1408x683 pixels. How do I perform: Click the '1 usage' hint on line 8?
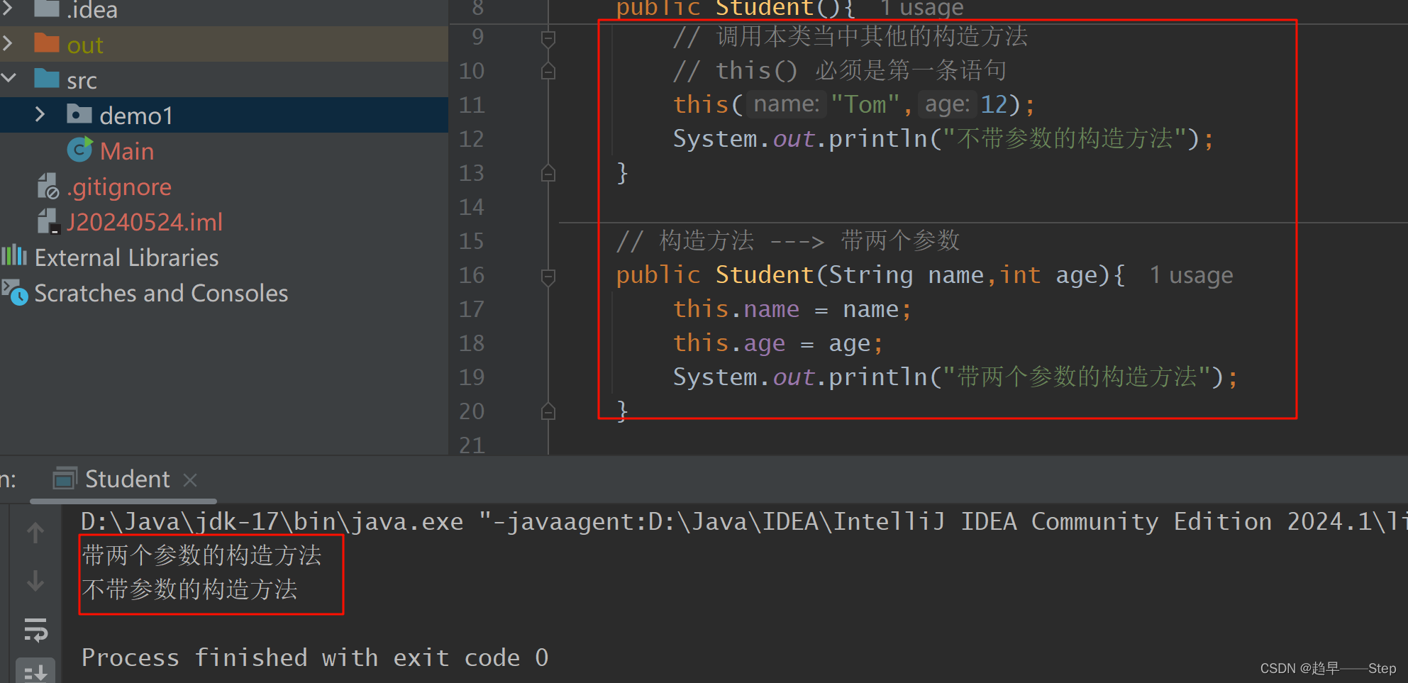click(x=922, y=9)
